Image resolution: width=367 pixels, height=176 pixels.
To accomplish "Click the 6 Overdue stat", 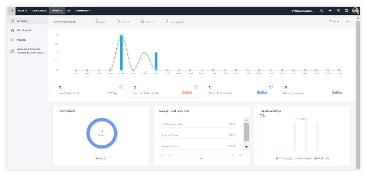I will click(x=148, y=21).
